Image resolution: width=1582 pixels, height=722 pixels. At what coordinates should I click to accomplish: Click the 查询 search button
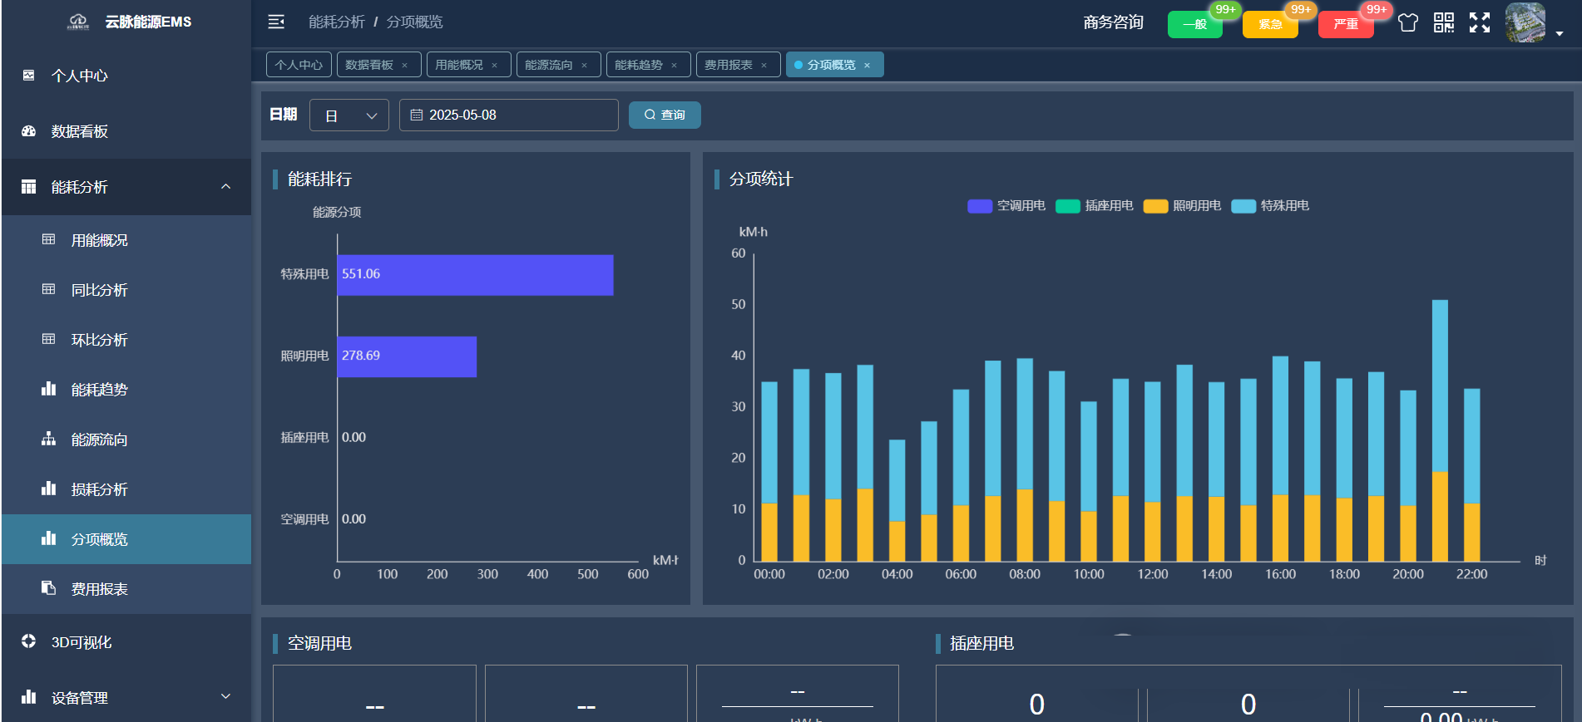(665, 115)
